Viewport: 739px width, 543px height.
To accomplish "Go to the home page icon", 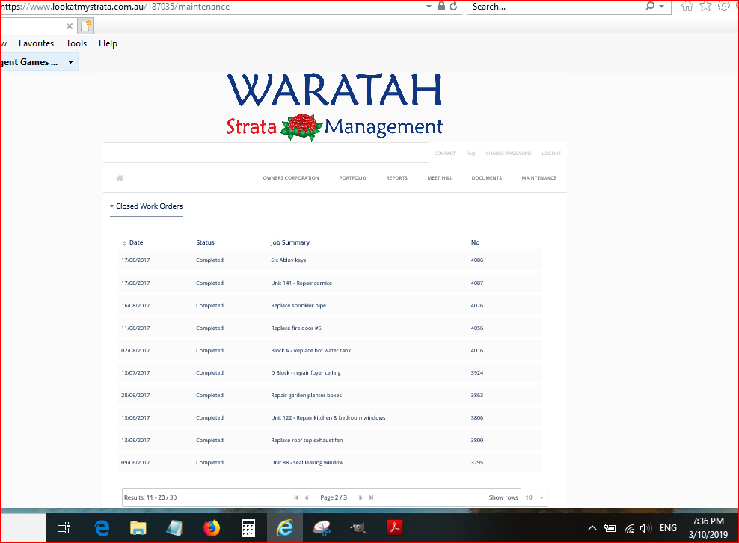I will (x=120, y=178).
